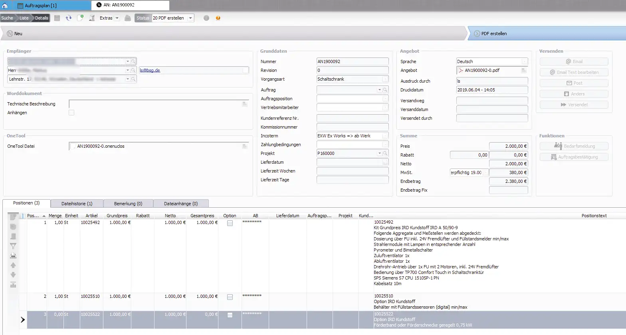Create a new record via document-plus icon
This screenshot has width=626, height=335.
pyautogui.click(x=80, y=18)
